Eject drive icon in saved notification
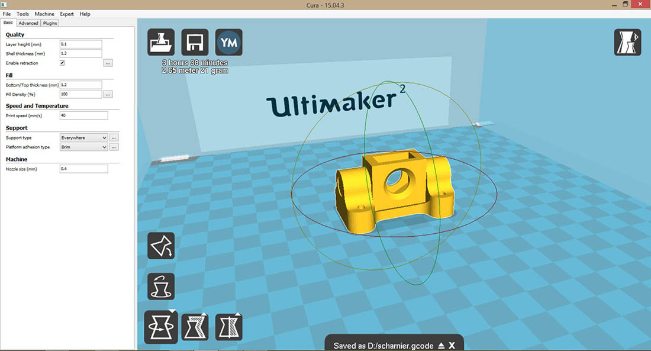This screenshot has width=651, height=351. pyautogui.click(x=441, y=346)
